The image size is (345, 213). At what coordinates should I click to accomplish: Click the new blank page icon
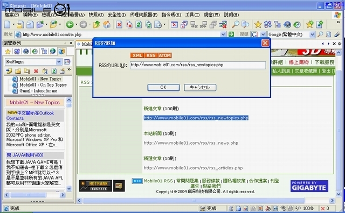(x=7, y=24)
